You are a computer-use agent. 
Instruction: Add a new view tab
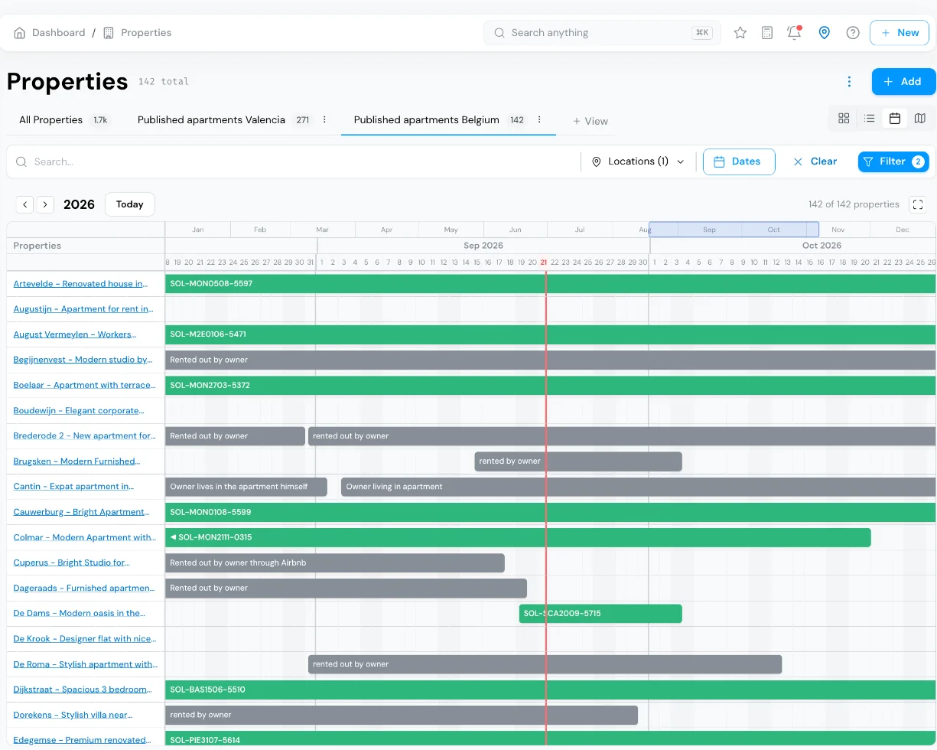(x=591, y=121)
